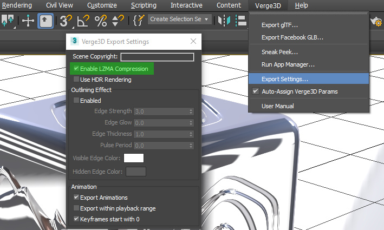The height and width of the screenshot is (230, 384).
Task: Open the Create Selection Set dropdown
Action: [x=179, y=19]
